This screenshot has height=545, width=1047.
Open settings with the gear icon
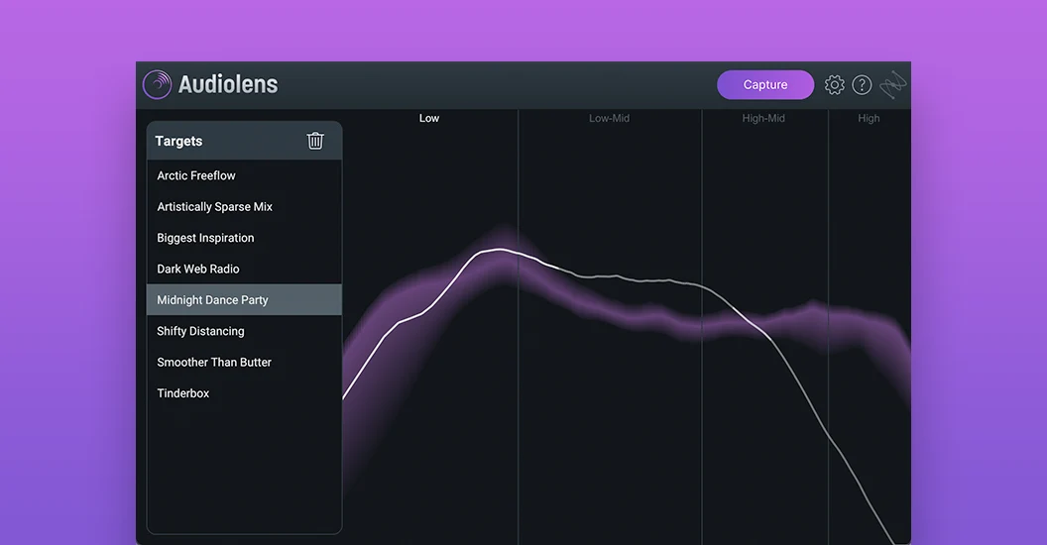[x=834, y=84]
